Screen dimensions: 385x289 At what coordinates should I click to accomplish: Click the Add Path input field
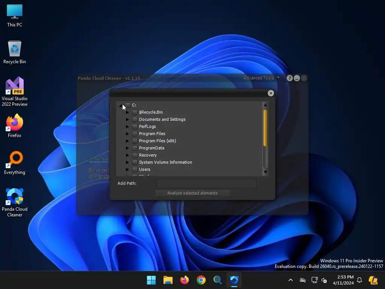pos(206,183)
